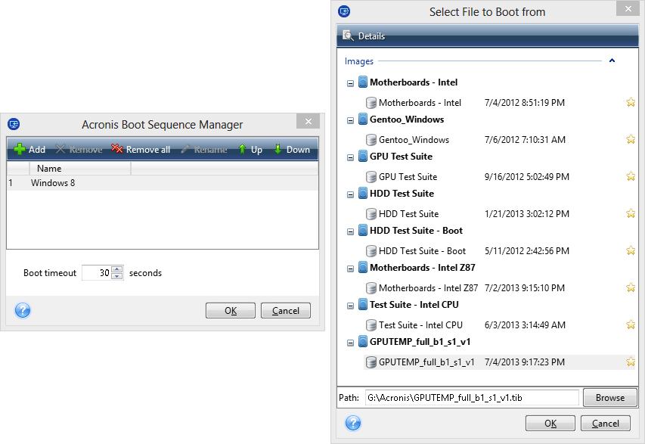Click the disabled Remove toolbar item
The height and width of the screenshot is (444, 645).
coord(79,149)
